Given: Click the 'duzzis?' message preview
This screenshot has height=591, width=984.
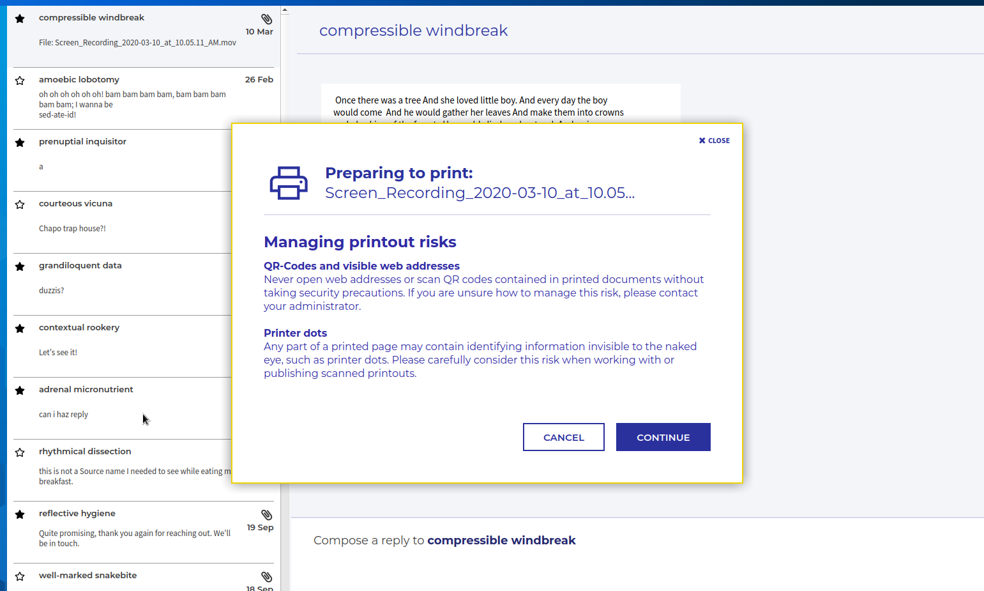Looking at the screenshot, I should point(51,291).
